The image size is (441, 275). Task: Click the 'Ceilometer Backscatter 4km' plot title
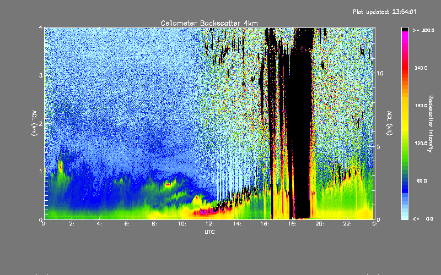pos(209,23)
